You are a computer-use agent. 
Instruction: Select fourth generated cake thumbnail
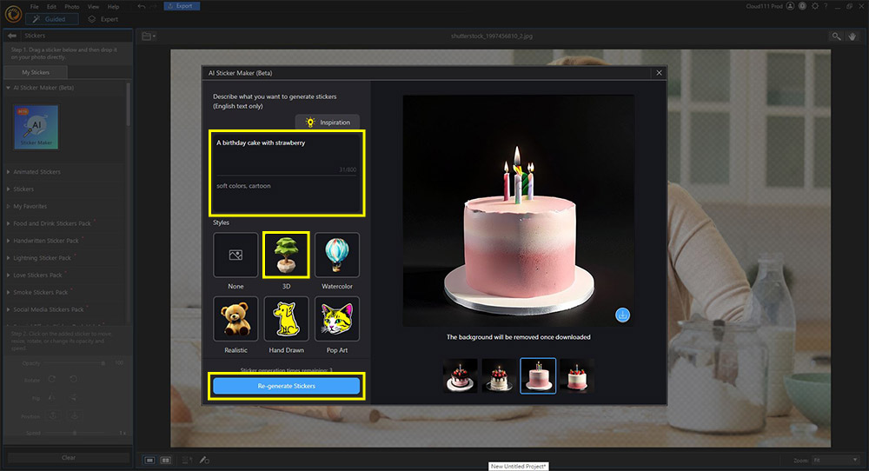[x=577, y=375]
